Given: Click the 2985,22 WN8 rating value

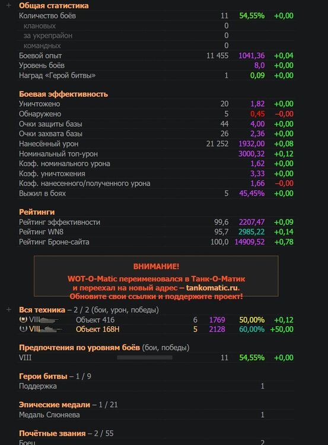Looking at the screenshot, I should tap(251, 232).
